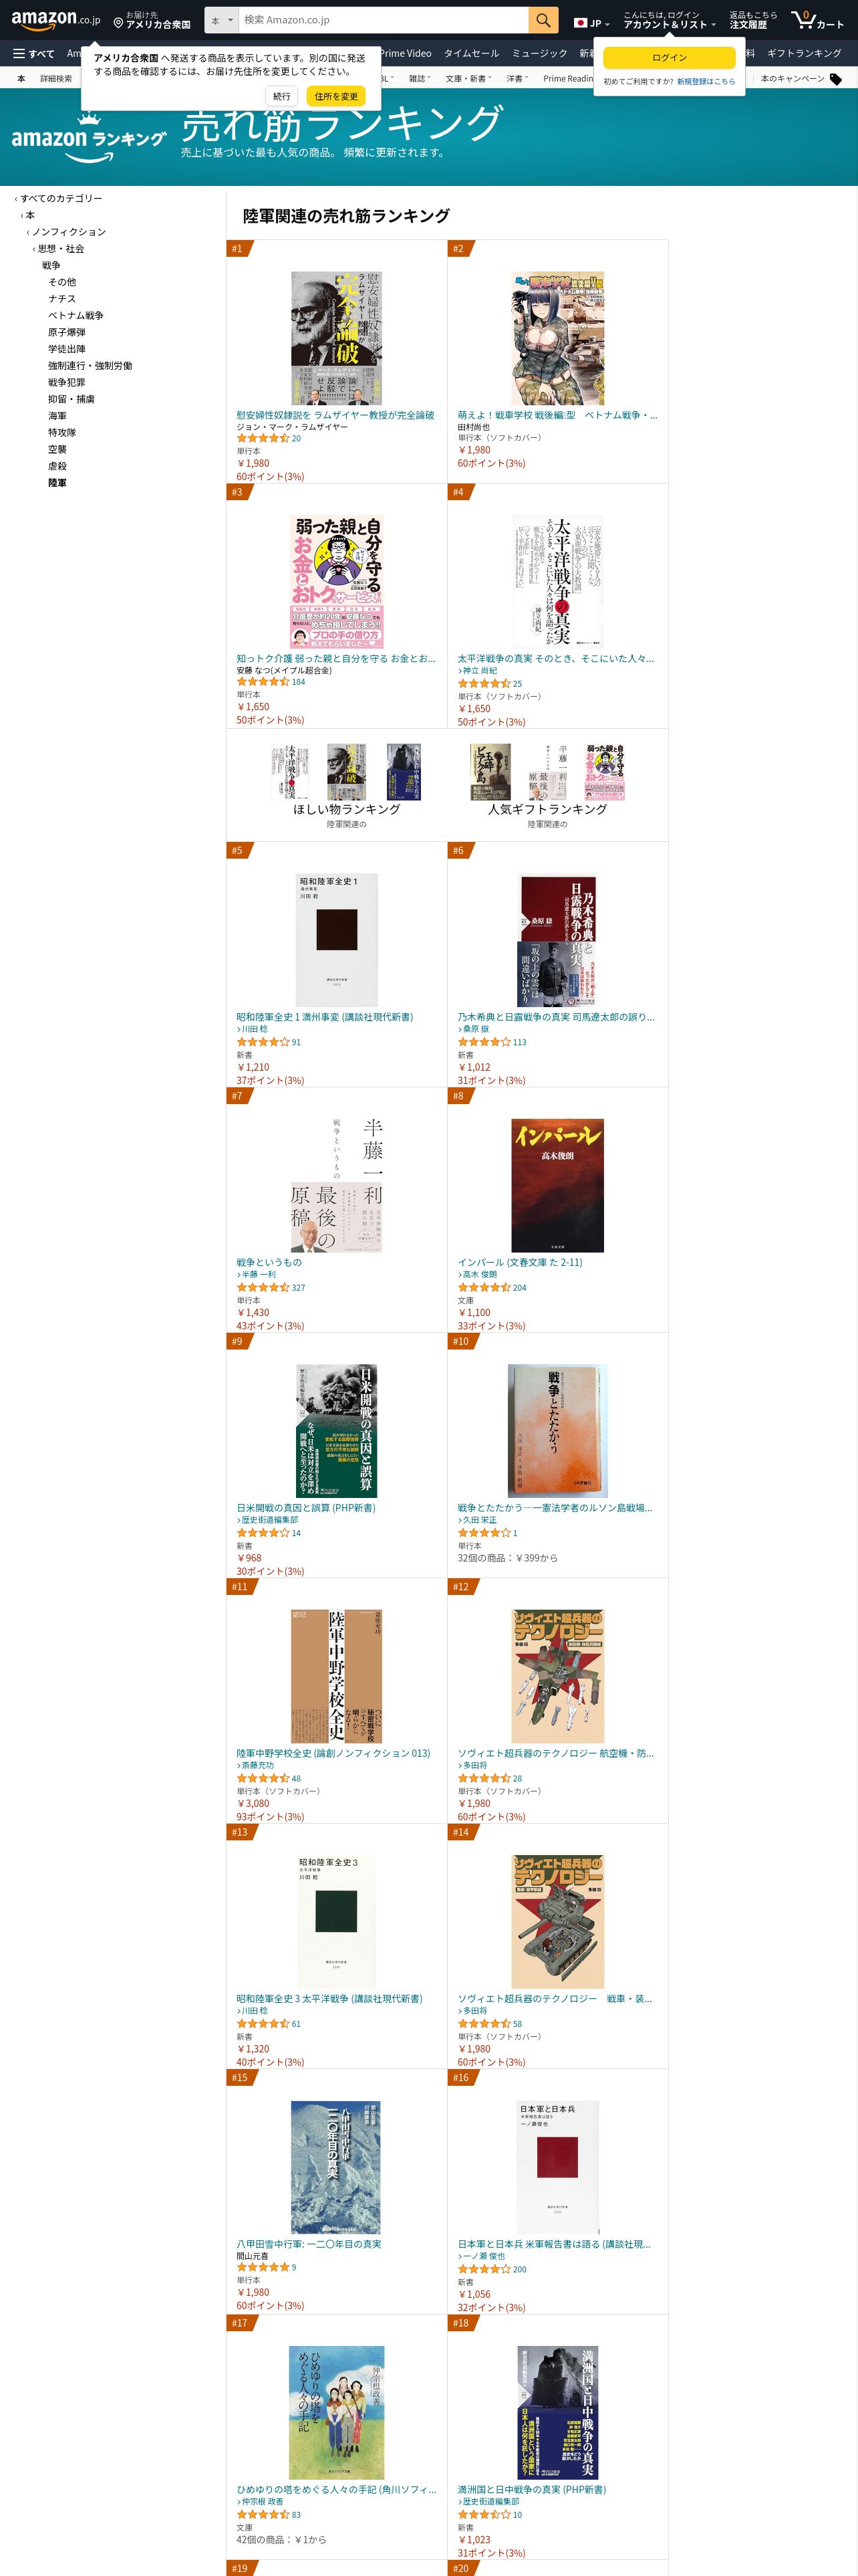Select ミュージック in navigation bar
The width and height of the screenshot is (858, 2576).
[539, 53]
